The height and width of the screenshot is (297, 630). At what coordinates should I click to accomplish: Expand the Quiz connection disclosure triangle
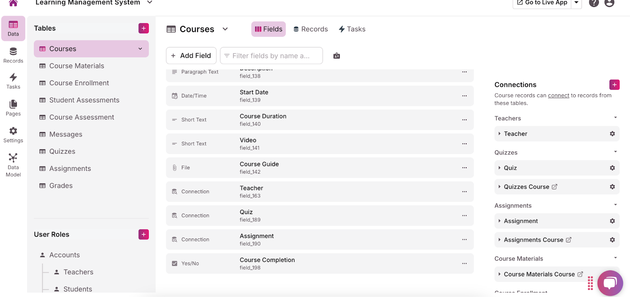(x=499, y=168)
